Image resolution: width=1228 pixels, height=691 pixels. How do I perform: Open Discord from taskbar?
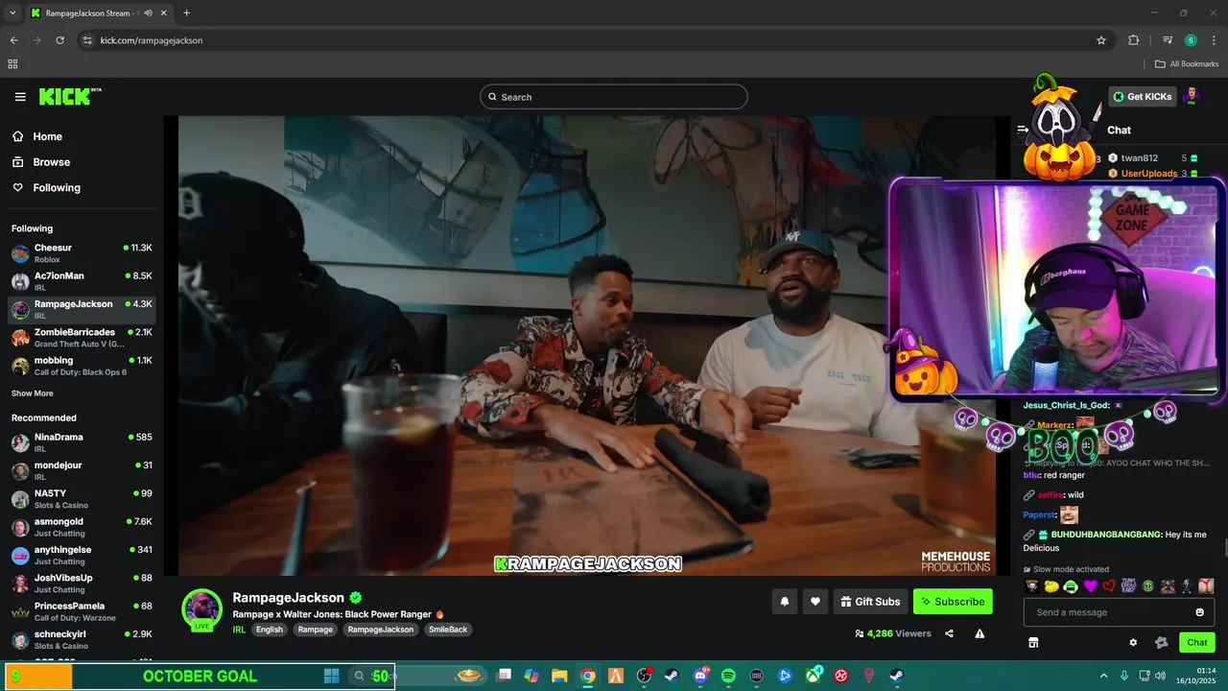point(700,676)
